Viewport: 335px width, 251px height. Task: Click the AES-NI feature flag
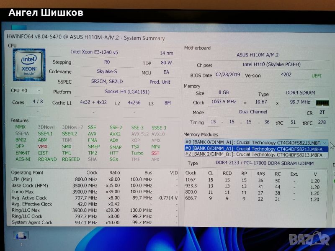tap(23, 159)
